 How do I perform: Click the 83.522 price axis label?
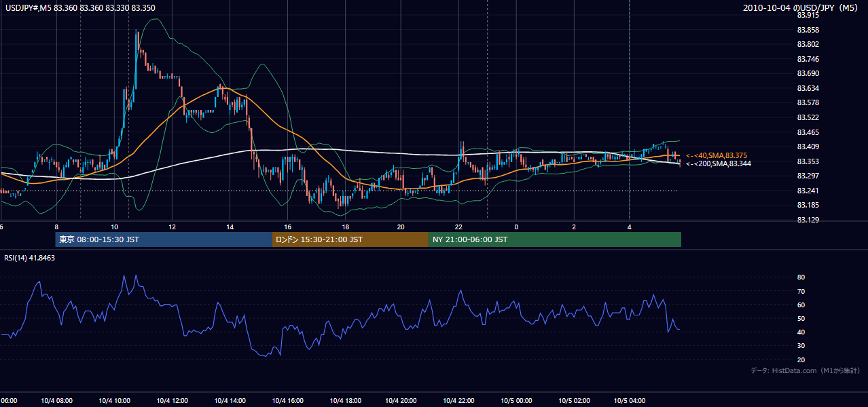(x=808, y=117)
